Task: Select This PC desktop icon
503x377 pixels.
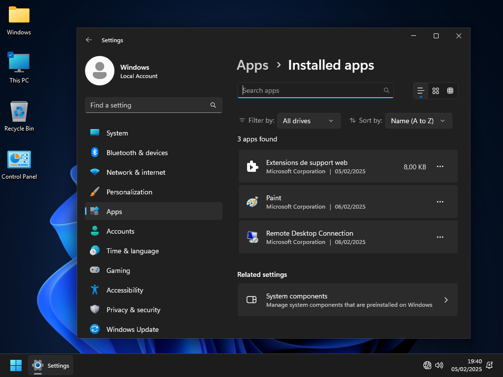Action: click(19, 68)
